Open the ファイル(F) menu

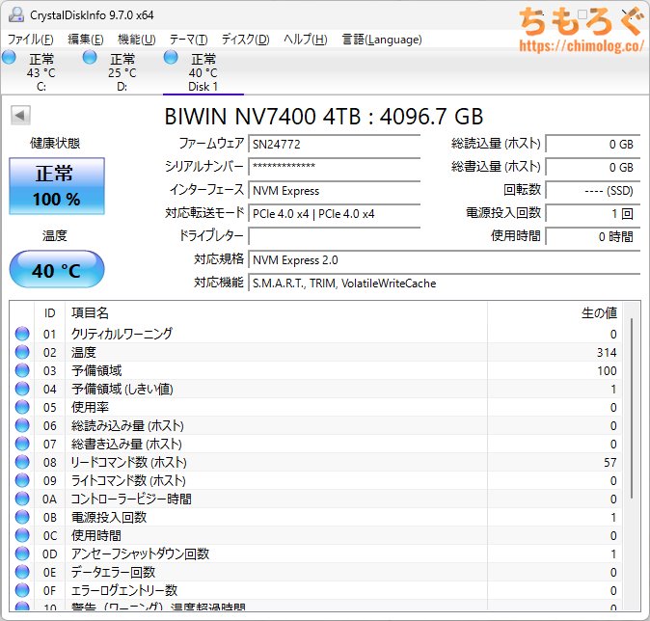point(31,40)
